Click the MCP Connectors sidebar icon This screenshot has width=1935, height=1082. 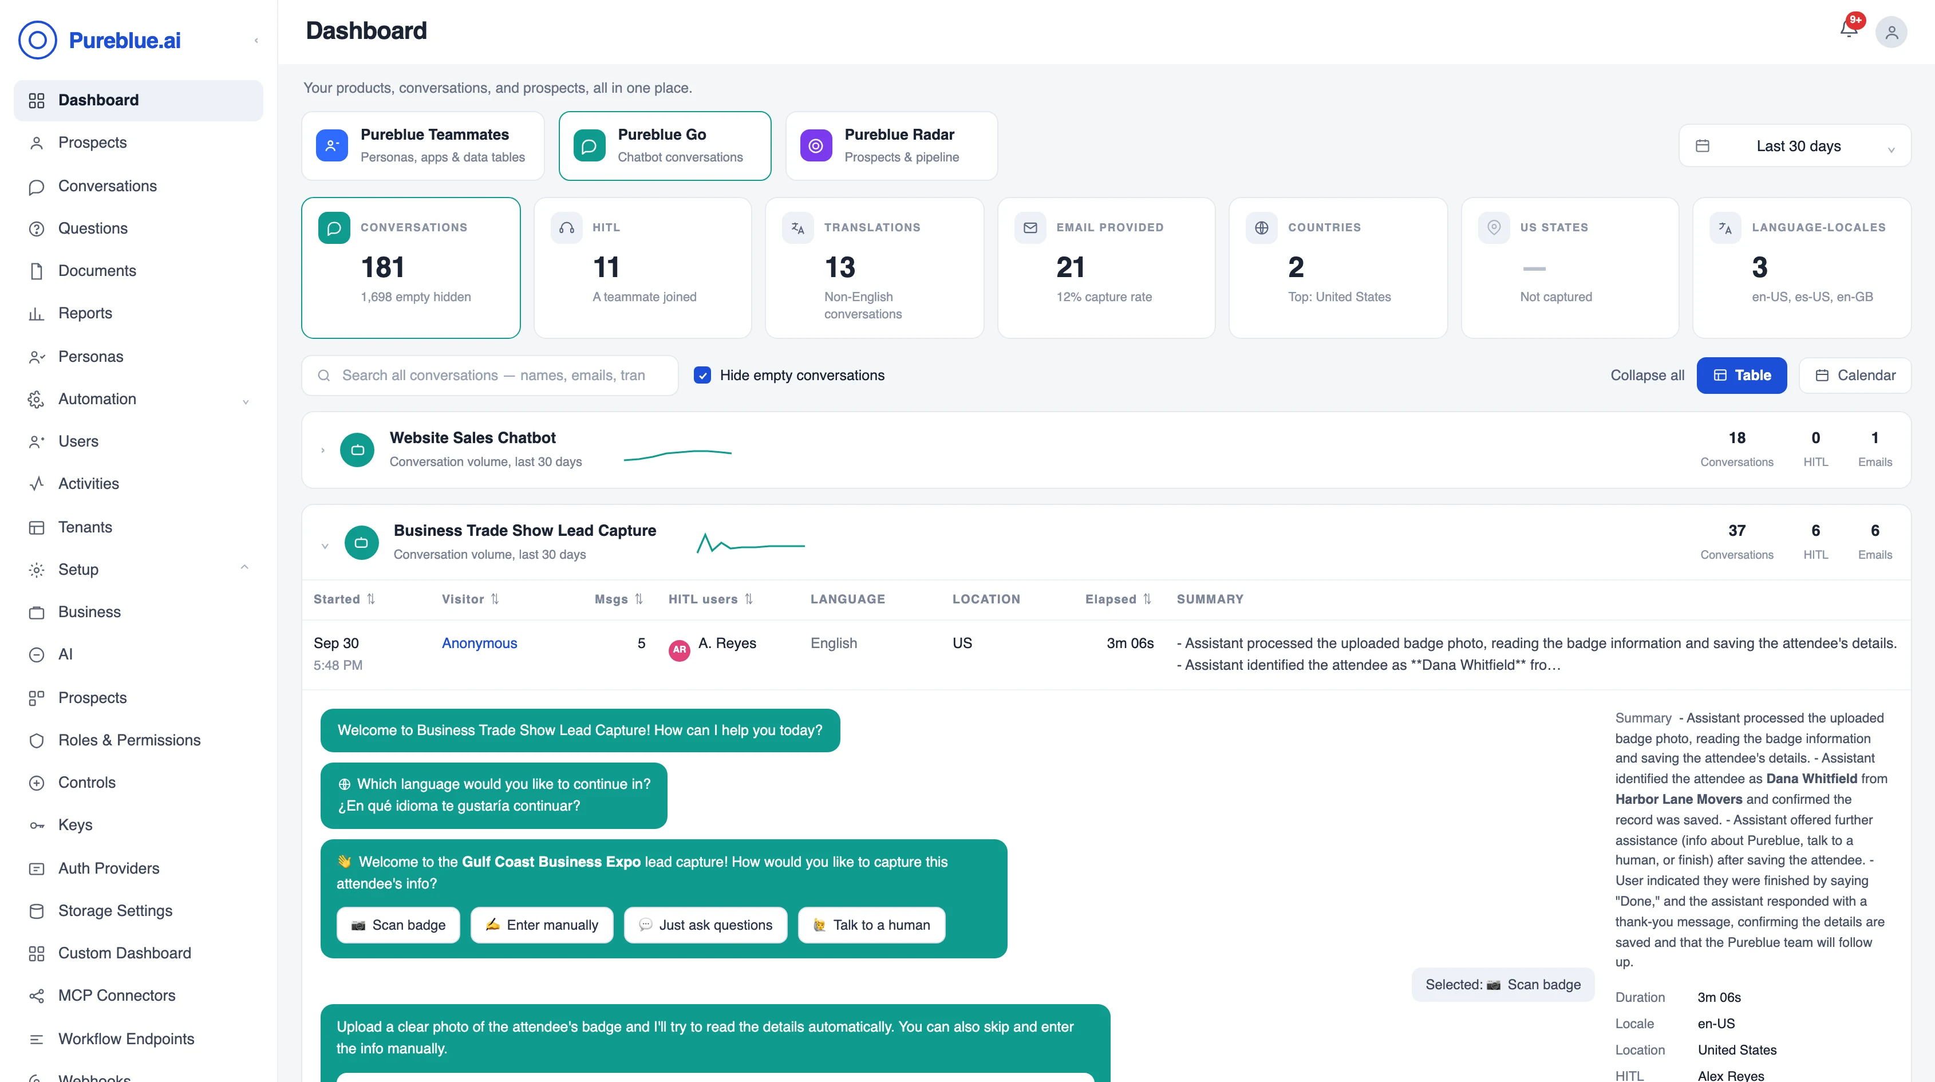(36, 996)
